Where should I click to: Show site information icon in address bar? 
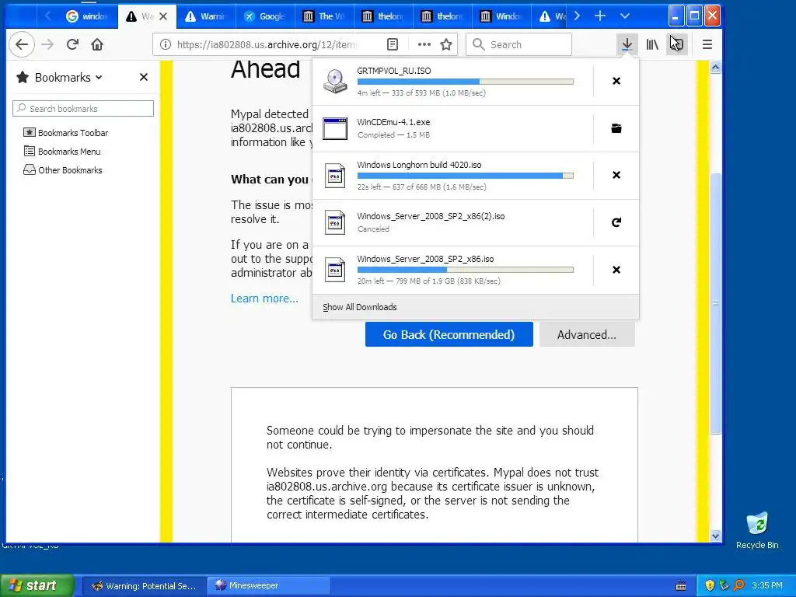click(166, 44)
